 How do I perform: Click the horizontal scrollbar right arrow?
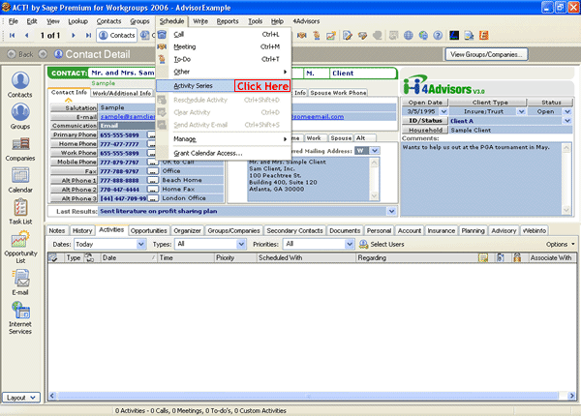[x=571, y=396]
